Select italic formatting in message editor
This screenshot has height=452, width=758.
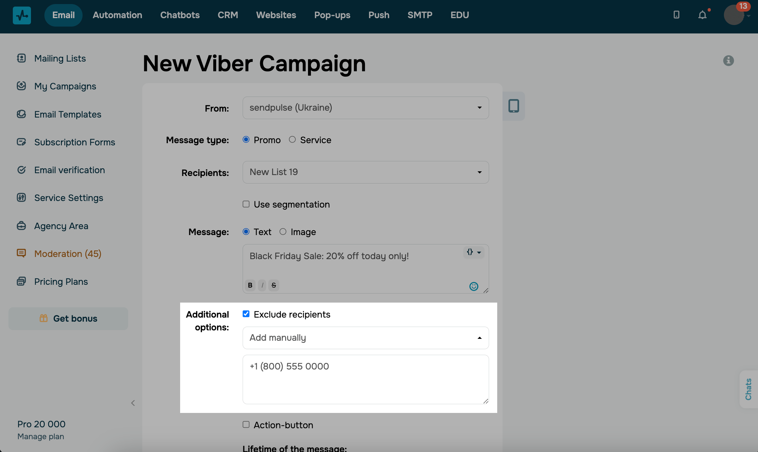tap(262, 285)
